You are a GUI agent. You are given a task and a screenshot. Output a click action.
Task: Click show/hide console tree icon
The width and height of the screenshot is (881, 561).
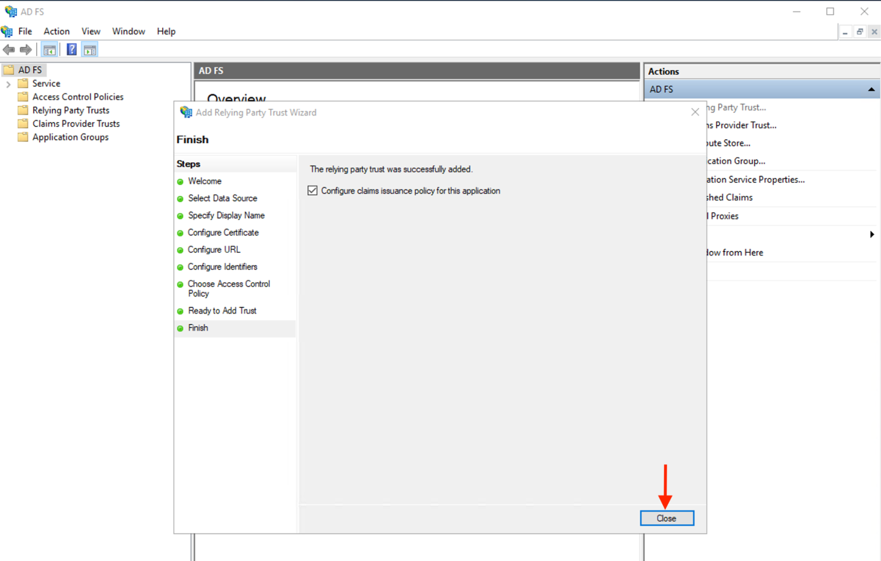pos(49,50)
